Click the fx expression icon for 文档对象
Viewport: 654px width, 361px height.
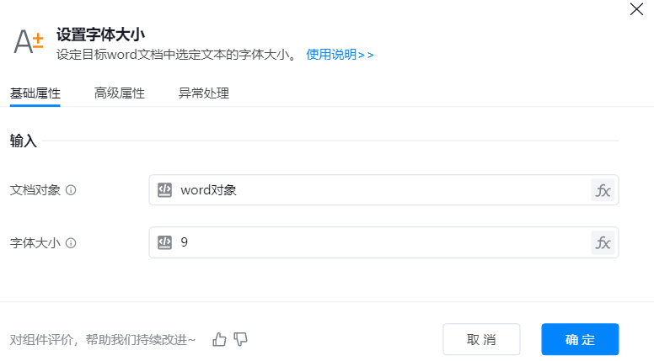(x=603, y=190)
